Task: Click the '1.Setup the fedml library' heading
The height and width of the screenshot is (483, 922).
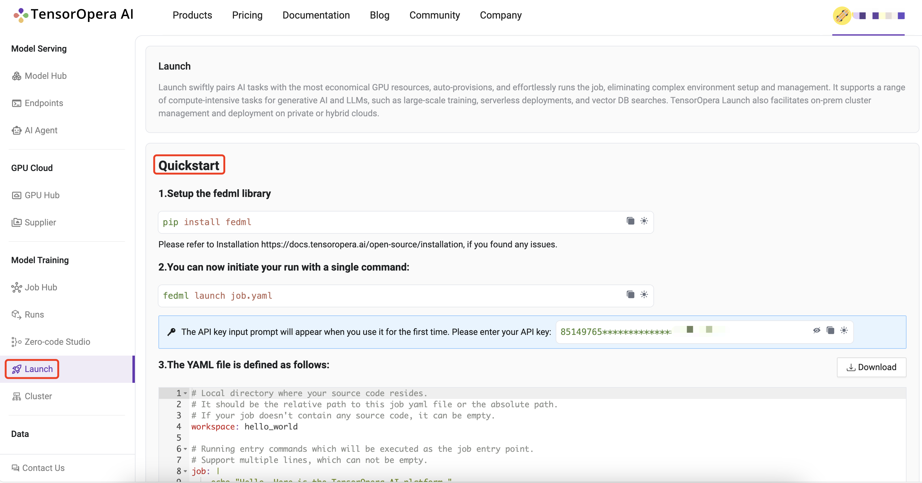Action: click(214, 194)
